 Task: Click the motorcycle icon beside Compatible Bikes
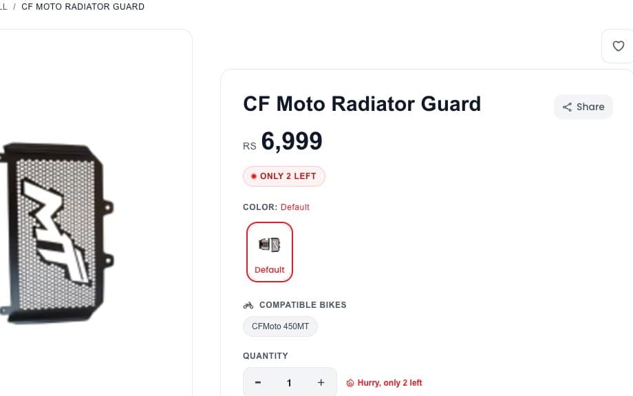click(x=248, y=305)
